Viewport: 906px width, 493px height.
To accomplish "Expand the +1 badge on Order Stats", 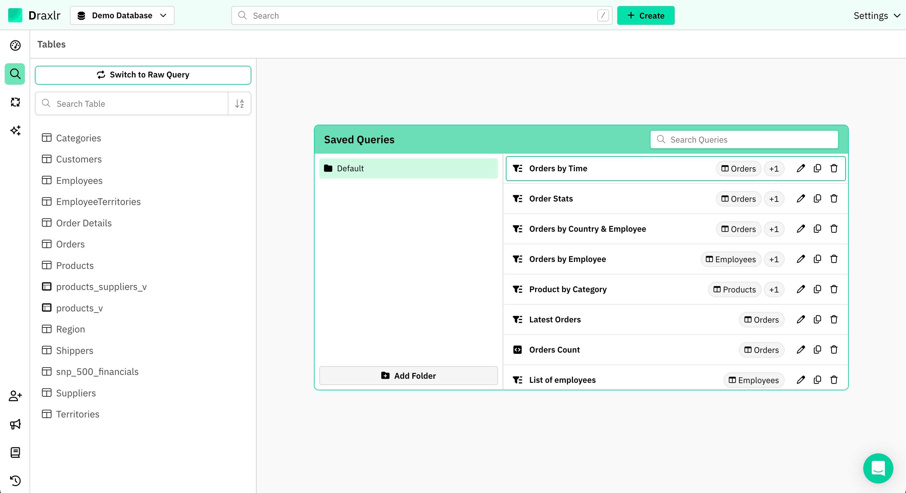I will (774, 199).
